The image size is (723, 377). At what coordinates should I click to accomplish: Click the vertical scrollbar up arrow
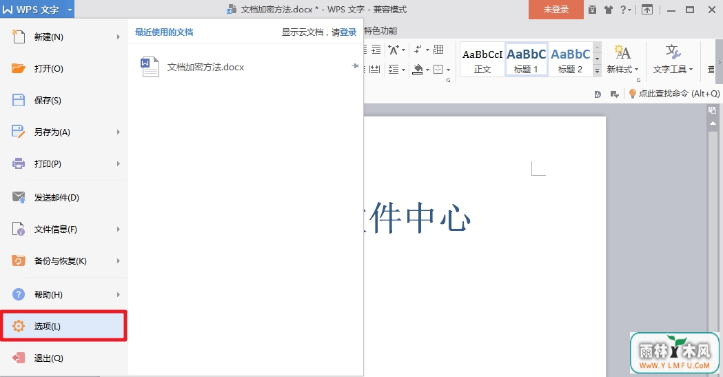713,123
